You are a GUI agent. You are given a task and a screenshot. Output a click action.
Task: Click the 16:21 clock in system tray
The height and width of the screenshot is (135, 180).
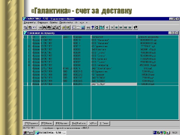pos(174,133)
